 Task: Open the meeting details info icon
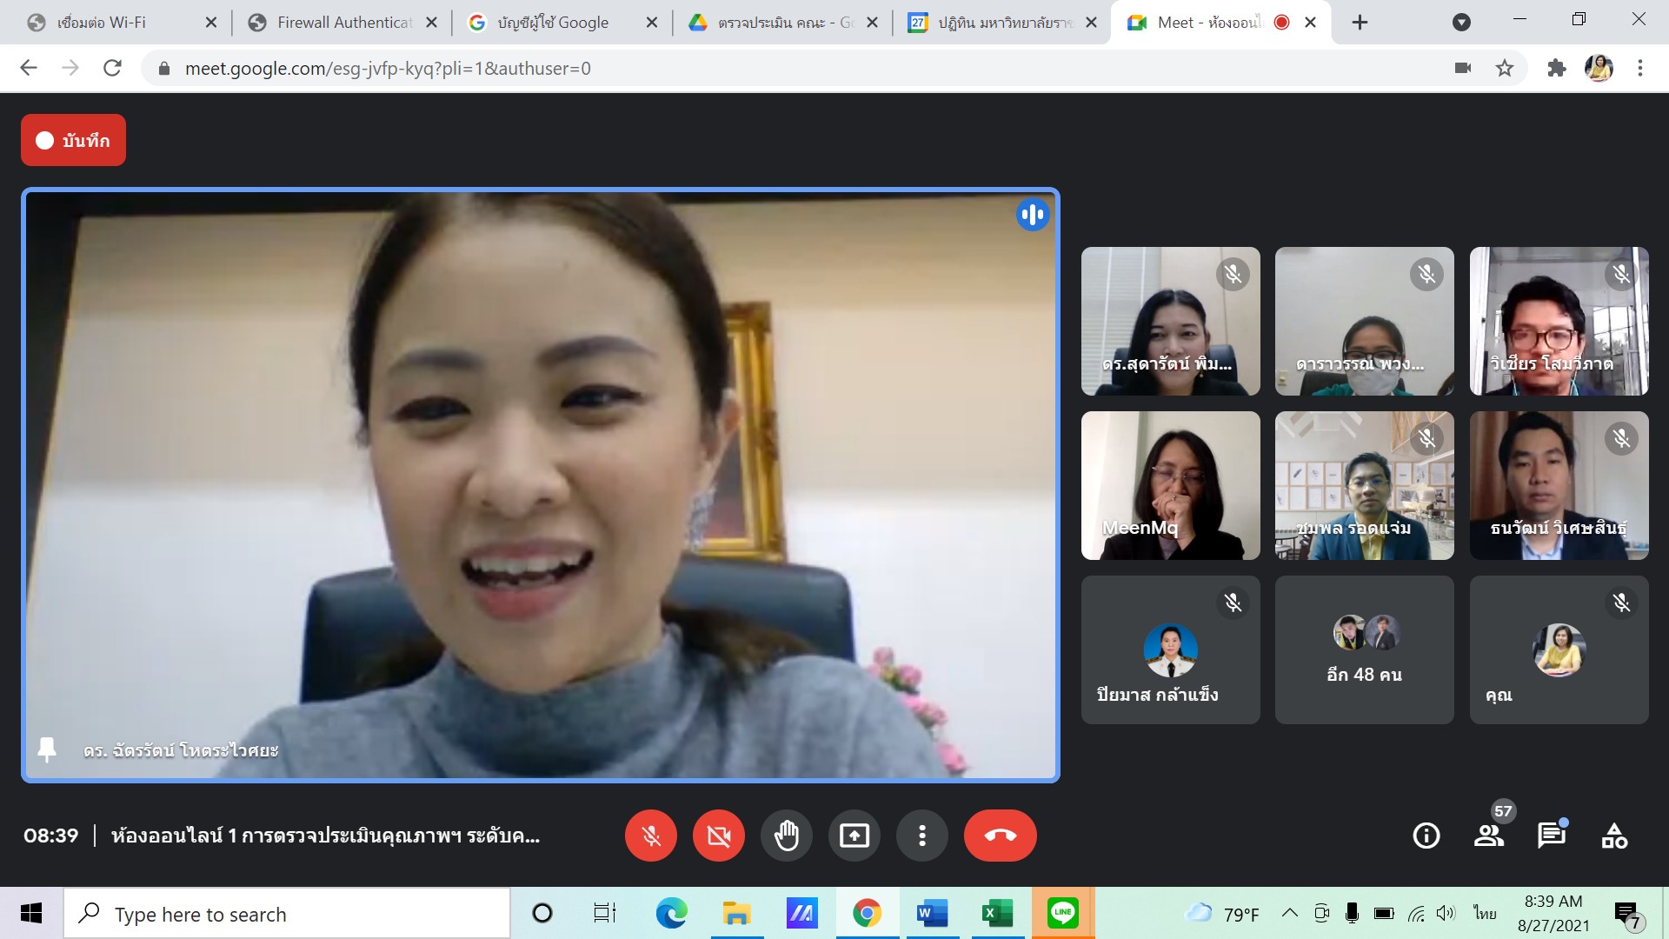(1426, 836)
